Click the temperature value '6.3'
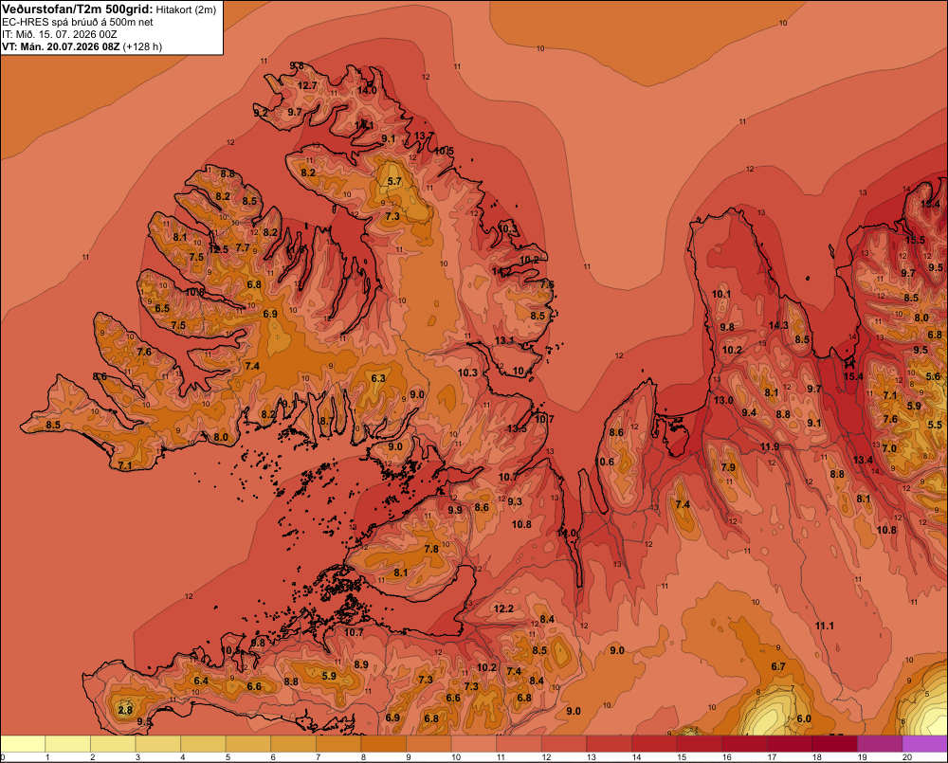Image resolution: width=948 pixels, height=763 pixels. tap(378, 378)
